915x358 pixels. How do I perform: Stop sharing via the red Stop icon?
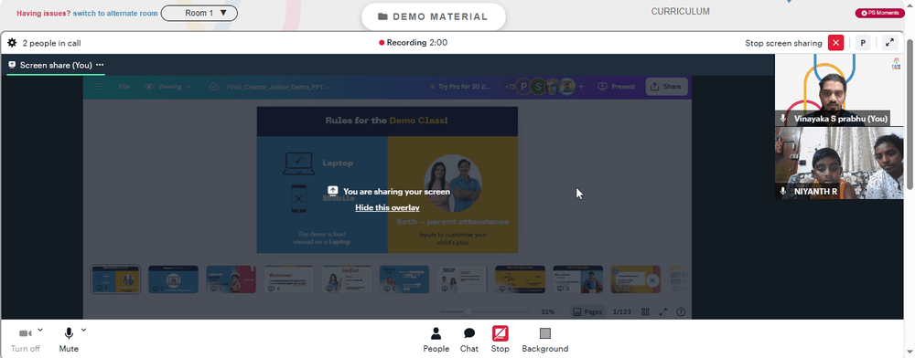pos(501,340)
